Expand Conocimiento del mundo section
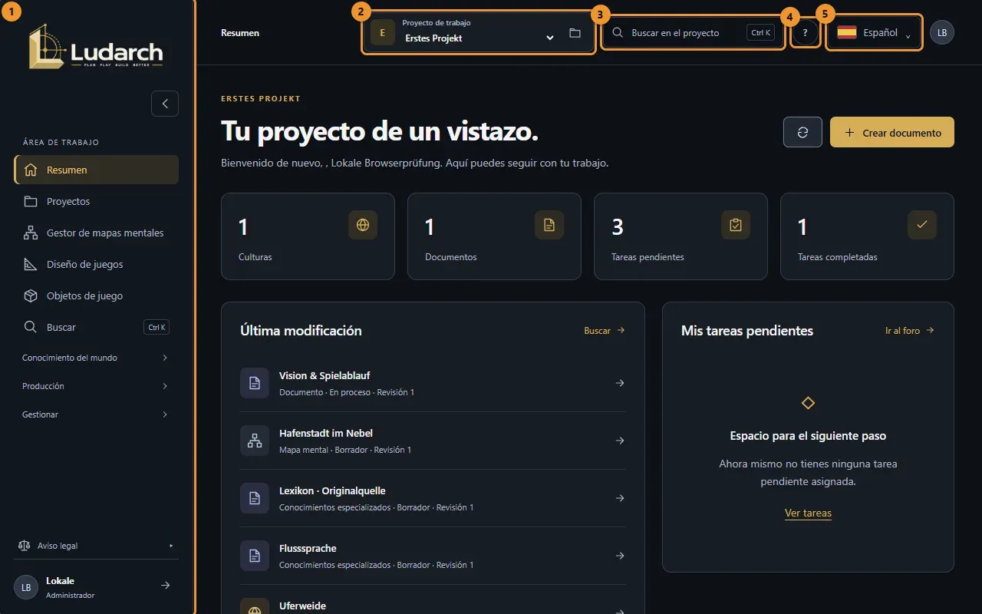 click(x=96, y=358)
